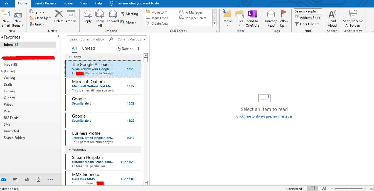Viewport: 374px width, 191px height.
Task: Open the Help tab
Action: (98, 3)
